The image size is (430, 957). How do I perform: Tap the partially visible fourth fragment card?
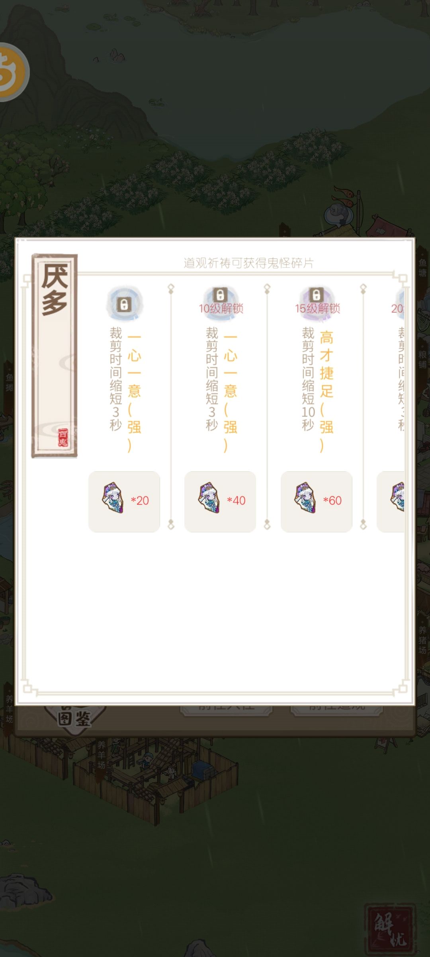pyautogui.click(x=391, y=502)
